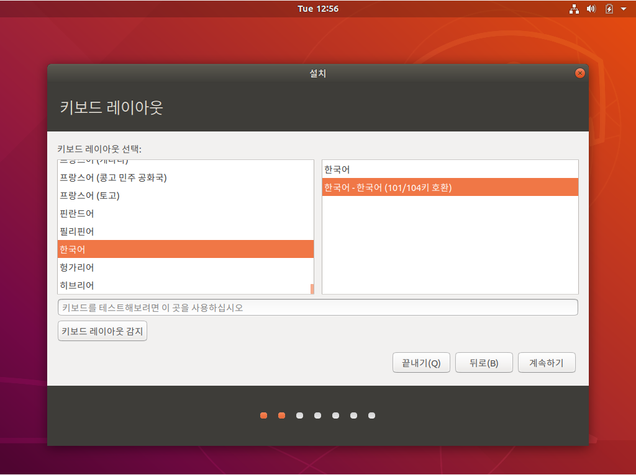Viewport: 636px width, 475px height.
Task: Close the 설치 installer window
Action: pyautogui.click(x=579, y=73)
